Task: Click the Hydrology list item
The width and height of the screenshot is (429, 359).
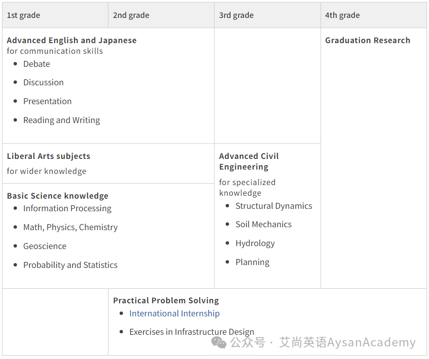Action: pos(255,243)
